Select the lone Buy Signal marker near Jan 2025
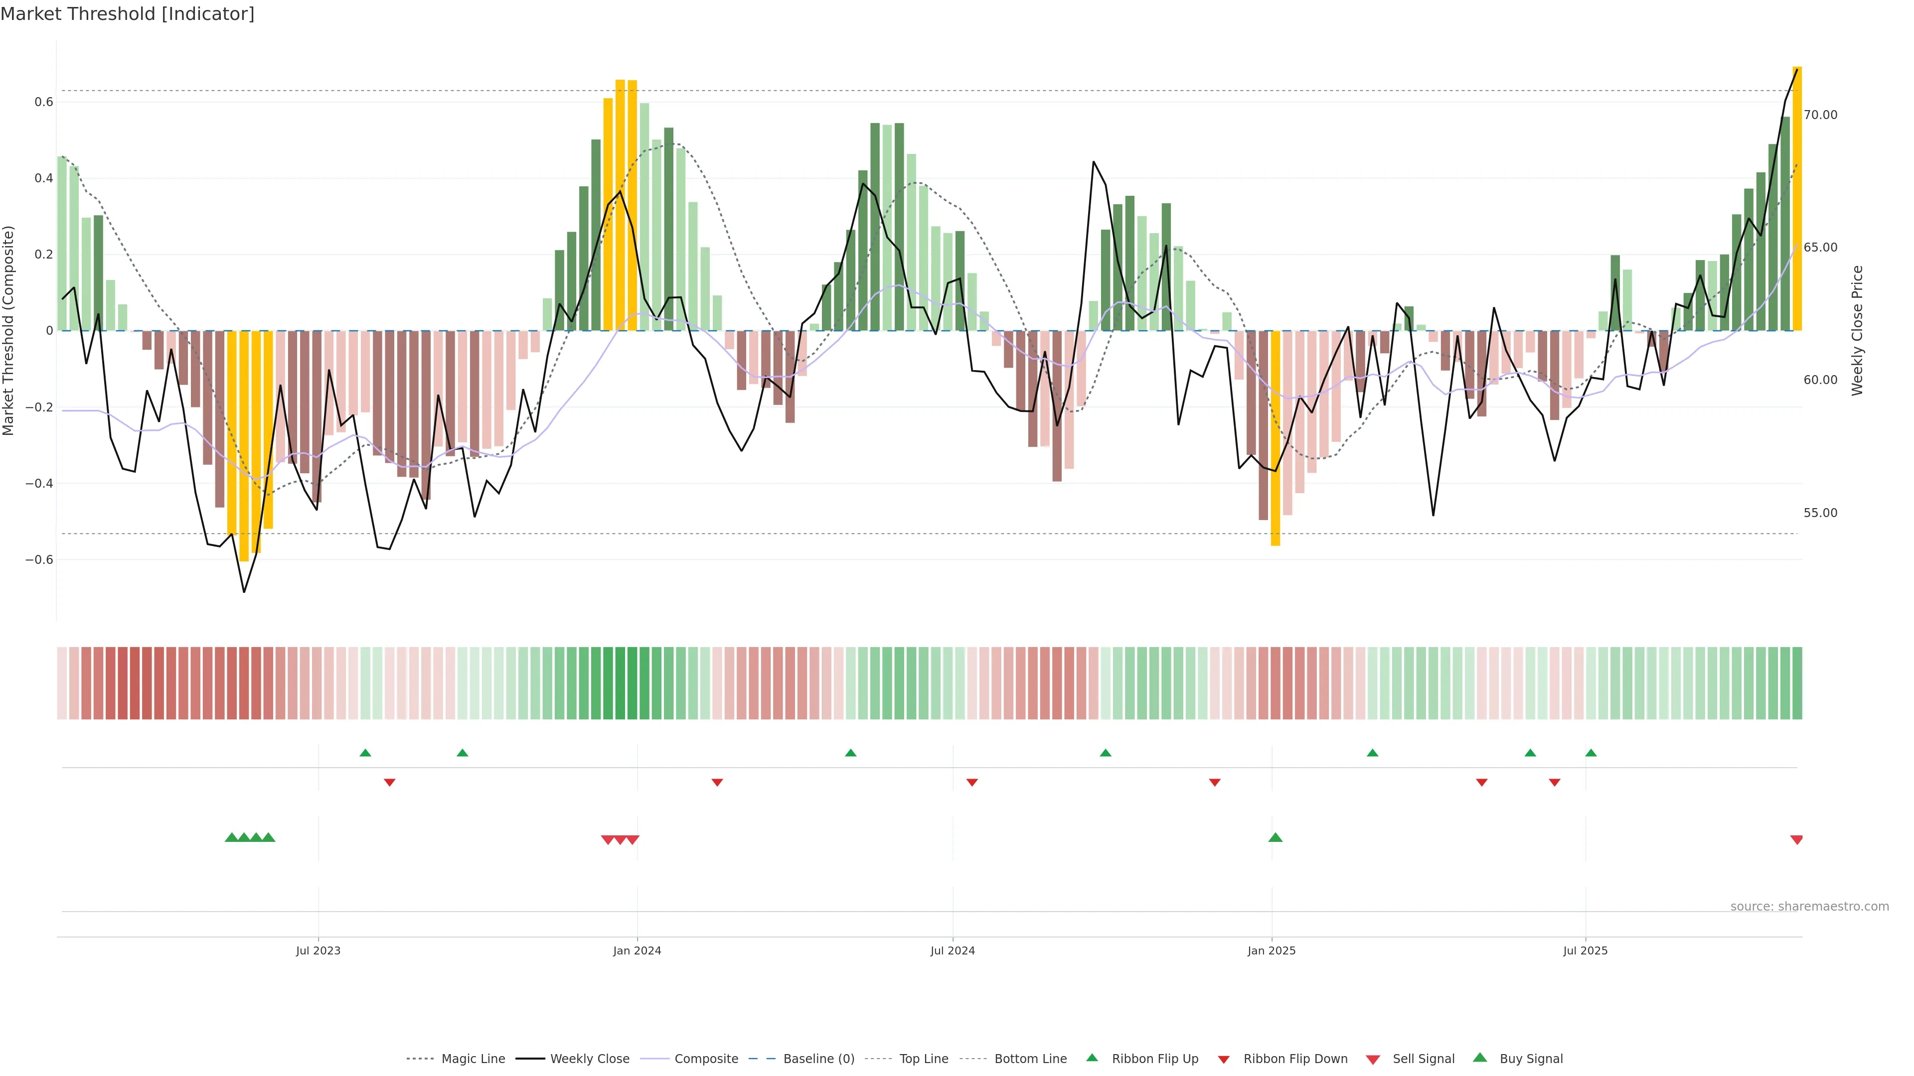1914x1076 pixels. (1275, 837)
